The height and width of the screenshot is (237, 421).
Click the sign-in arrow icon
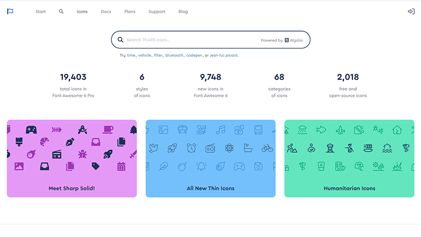pyautogui.click(x=411, y=11)
